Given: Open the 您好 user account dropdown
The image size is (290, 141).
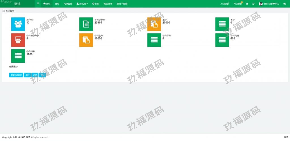Looking at the screenshot, I should point(269,4).
